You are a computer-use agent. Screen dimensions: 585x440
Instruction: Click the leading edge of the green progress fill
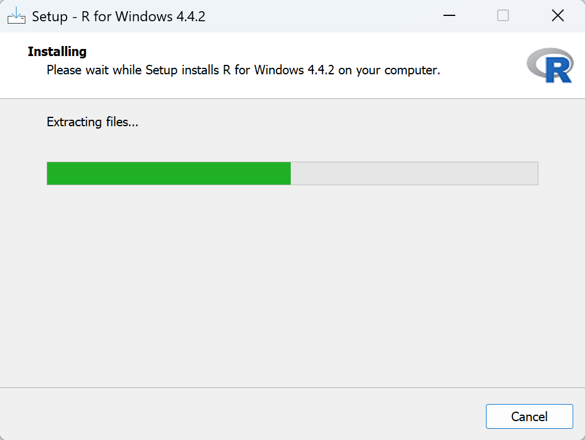[290, 173]
